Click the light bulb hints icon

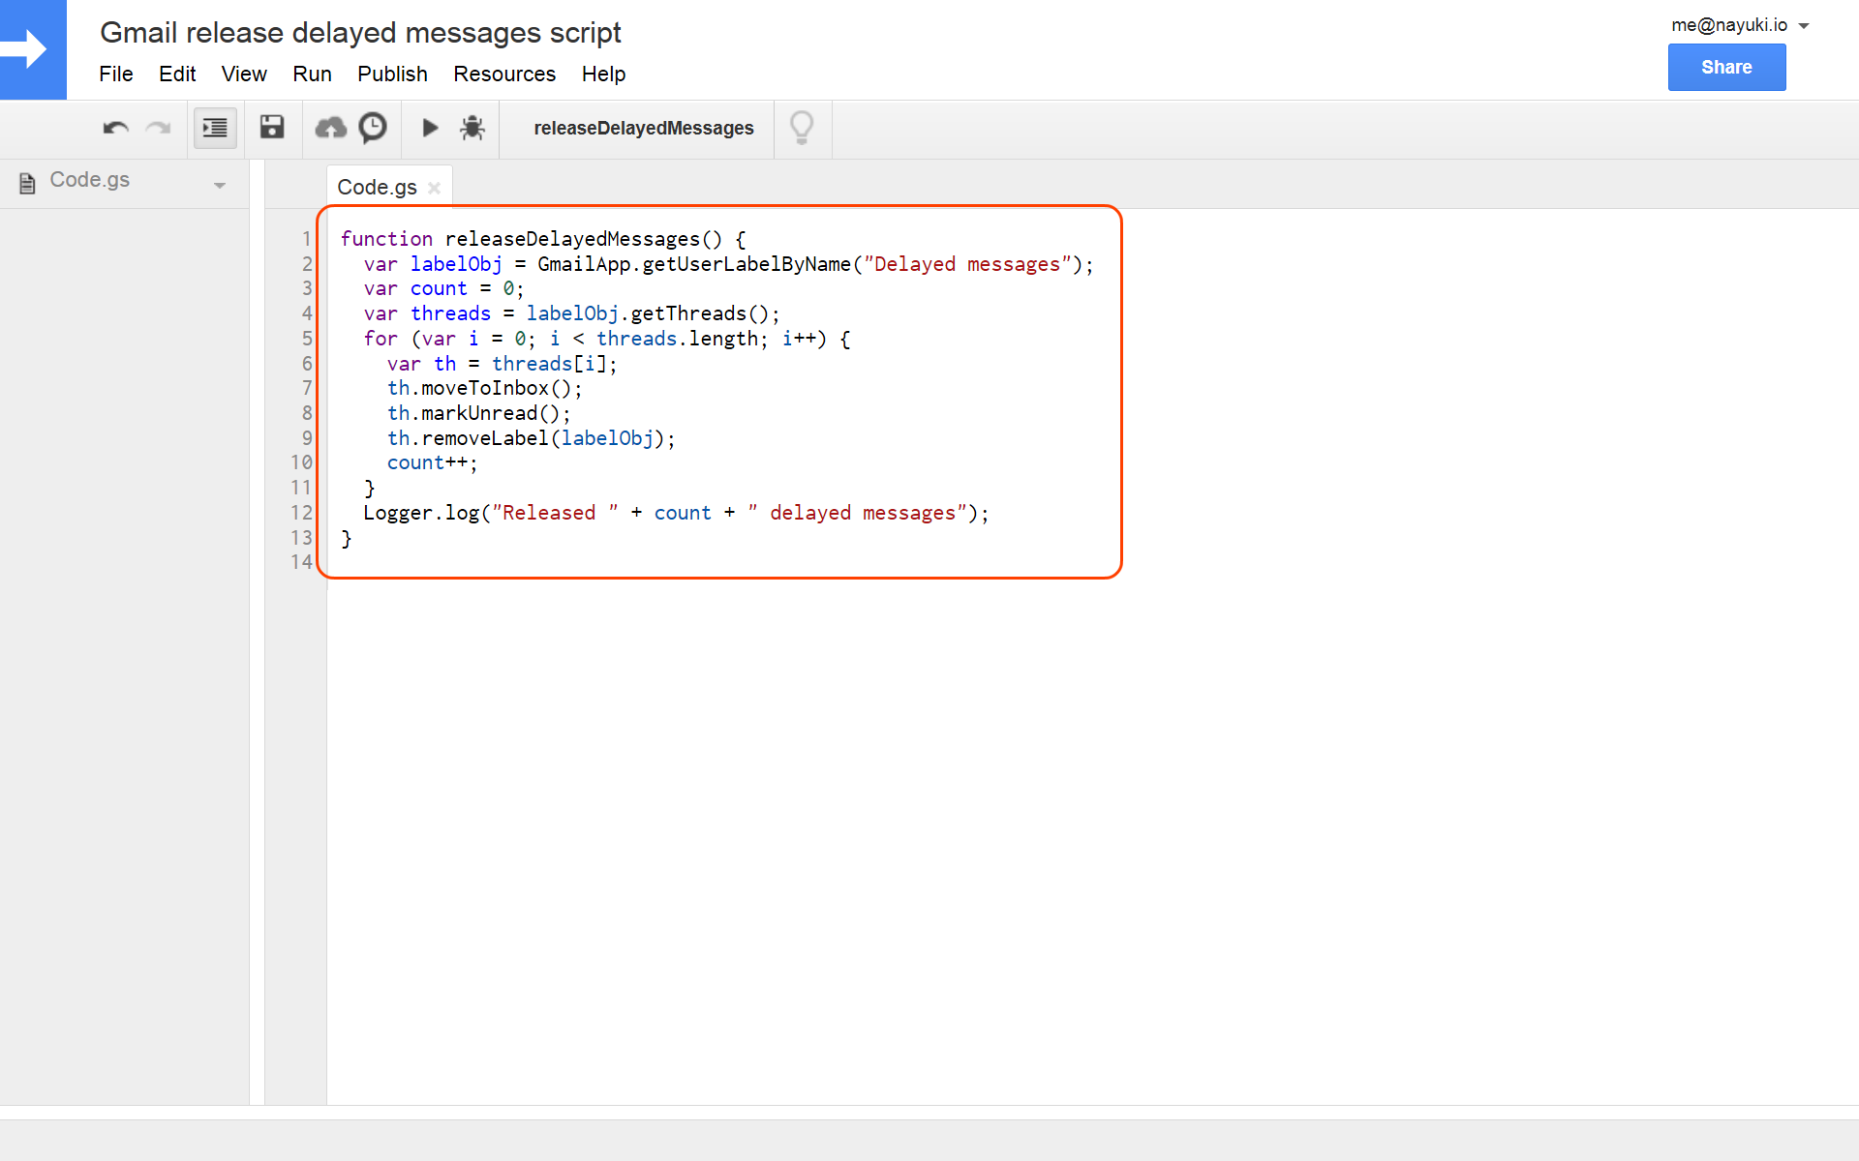(802, 128)
